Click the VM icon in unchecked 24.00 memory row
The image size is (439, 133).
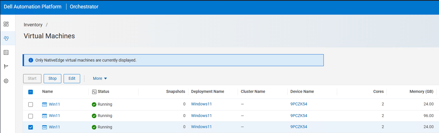(45, 104)
